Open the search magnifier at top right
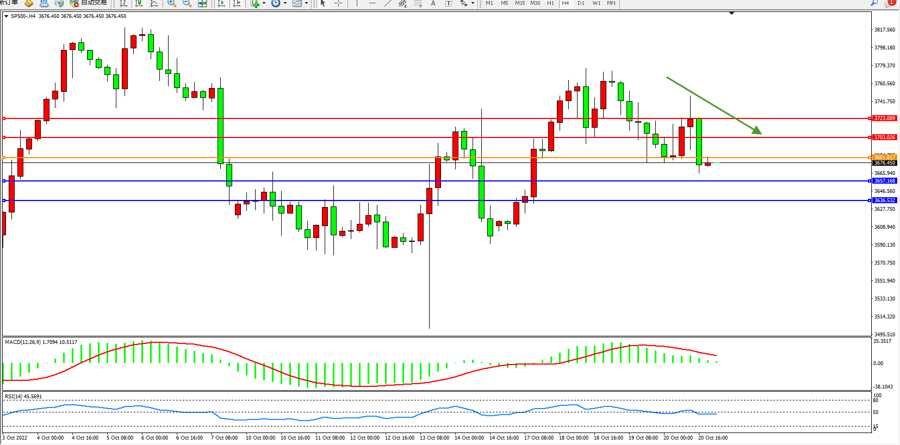Viewport: 900px width, 445px height. pos(874,3)
